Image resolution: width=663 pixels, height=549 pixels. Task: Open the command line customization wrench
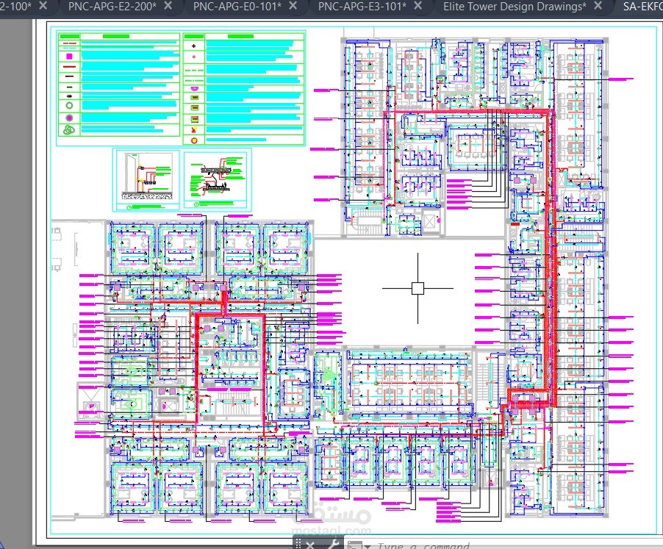[x=333, y=545]
